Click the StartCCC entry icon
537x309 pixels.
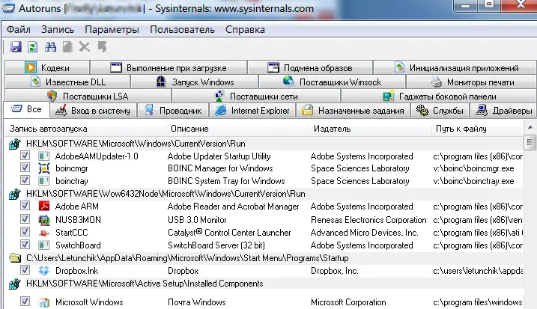(44, 233)
